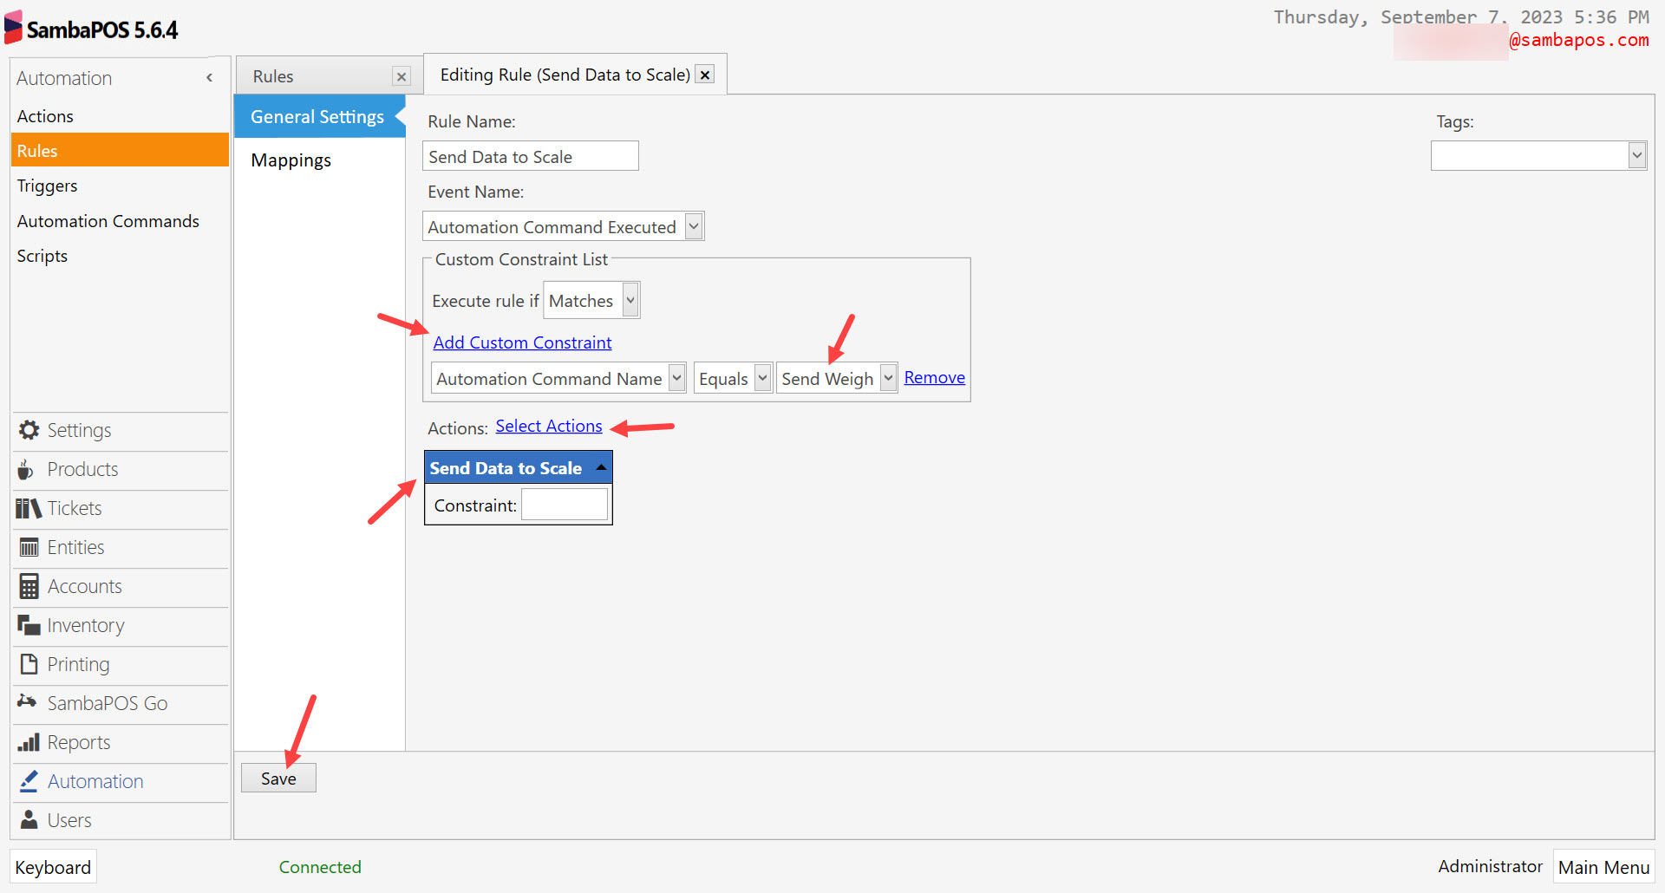The height and width of the screenshot is (893, 1665).
Task: Open the Reports section
Action: pyautogui.click(x=79, y=742)
